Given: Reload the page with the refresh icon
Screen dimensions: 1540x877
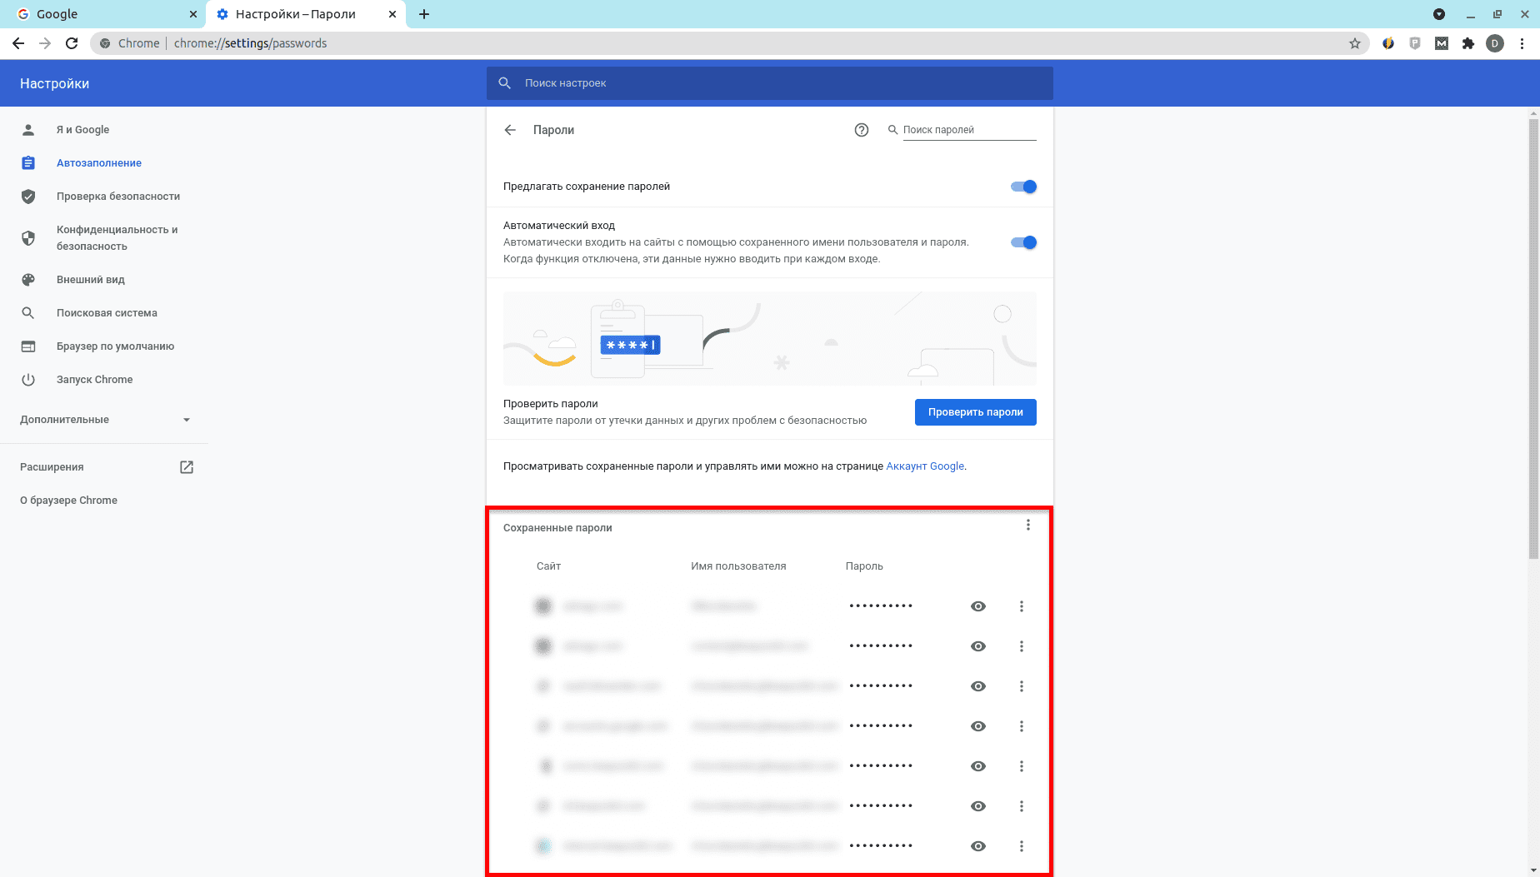Looking at the screenshot, I should [72, 43].
